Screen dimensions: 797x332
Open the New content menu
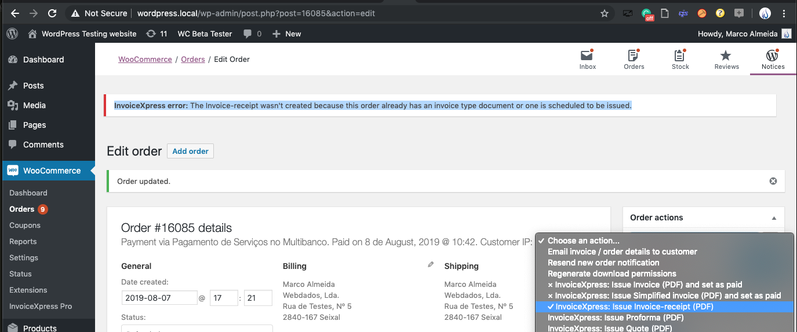pyautogui.click(x=286, y=34)
